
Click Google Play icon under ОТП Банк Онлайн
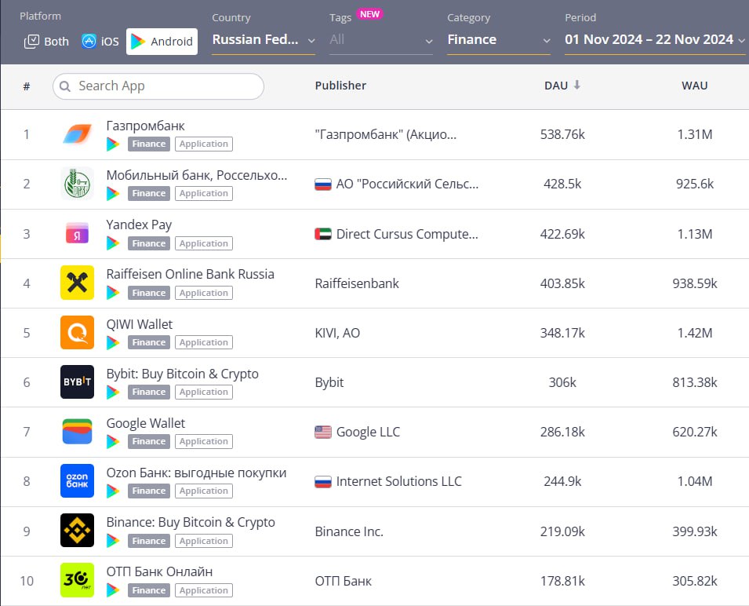113,590
